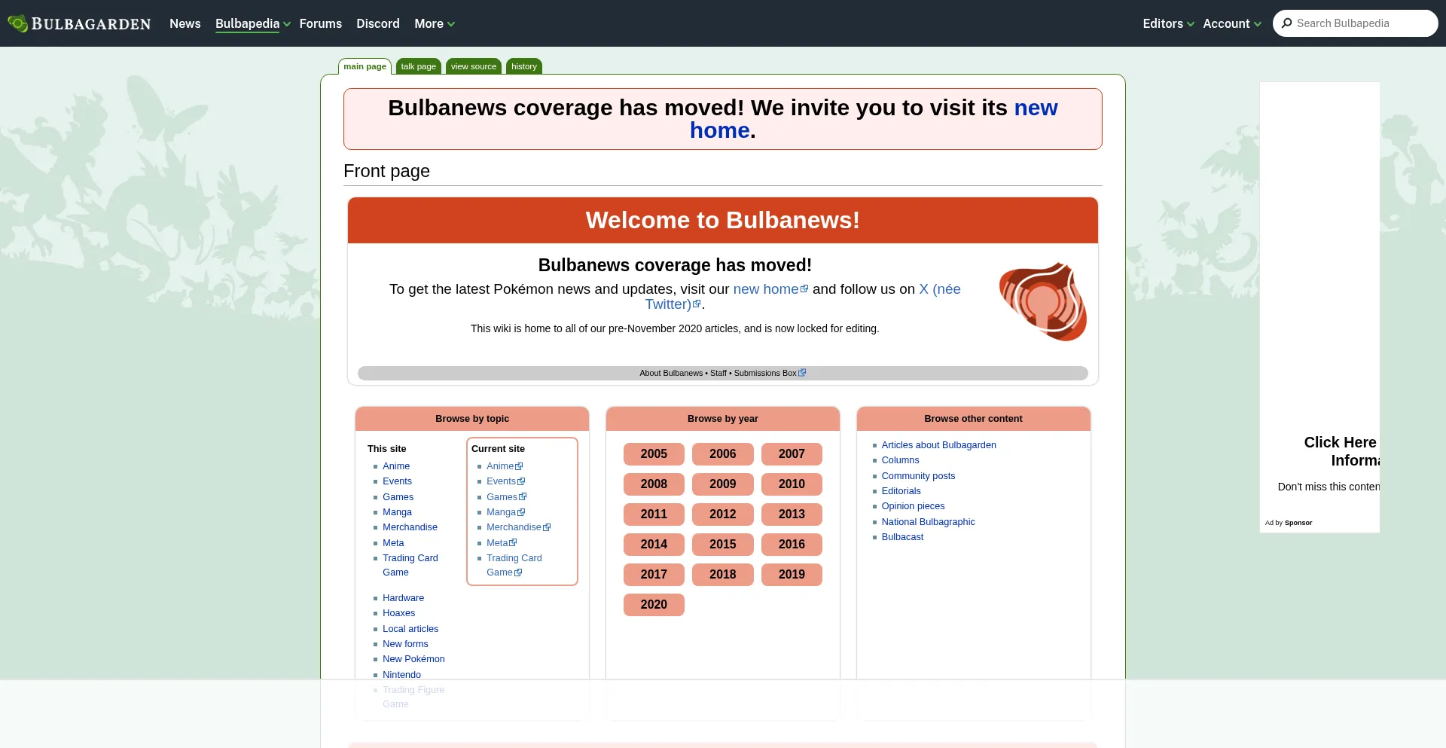
Task: Open the Account dropdown
Action: 1232,23
